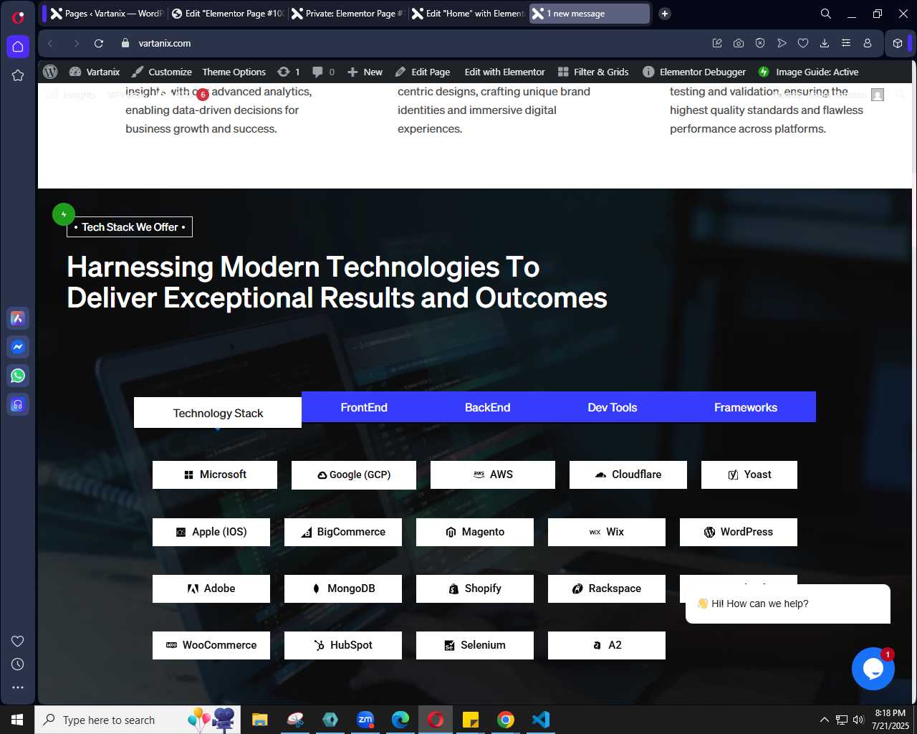Add page to bookmarks heart icon

[803, 43]
